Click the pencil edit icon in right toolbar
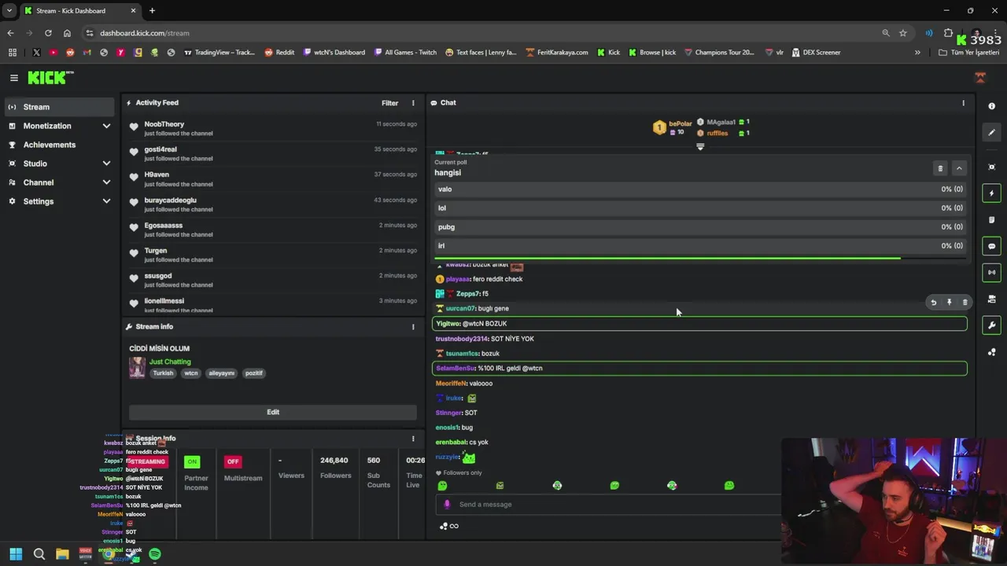 991,133
